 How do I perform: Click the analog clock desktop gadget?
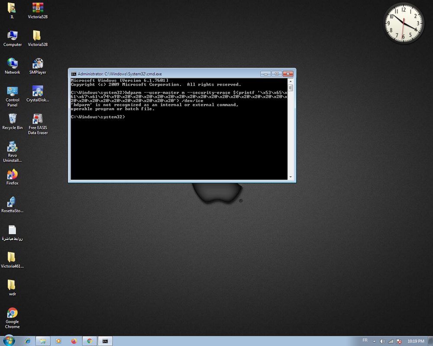point(404,23)
